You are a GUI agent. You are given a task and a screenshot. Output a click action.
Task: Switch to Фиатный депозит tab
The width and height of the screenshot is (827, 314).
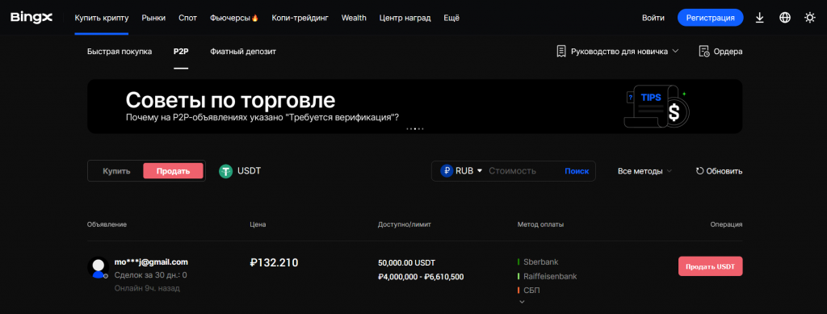(x=243, y=51)
